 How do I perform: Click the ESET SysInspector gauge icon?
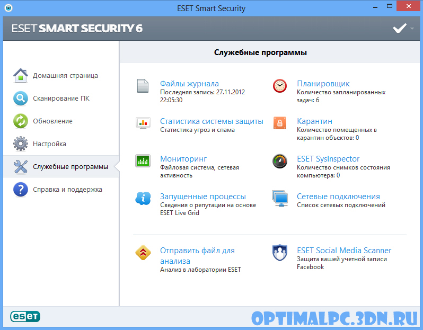tap(280, 161)
